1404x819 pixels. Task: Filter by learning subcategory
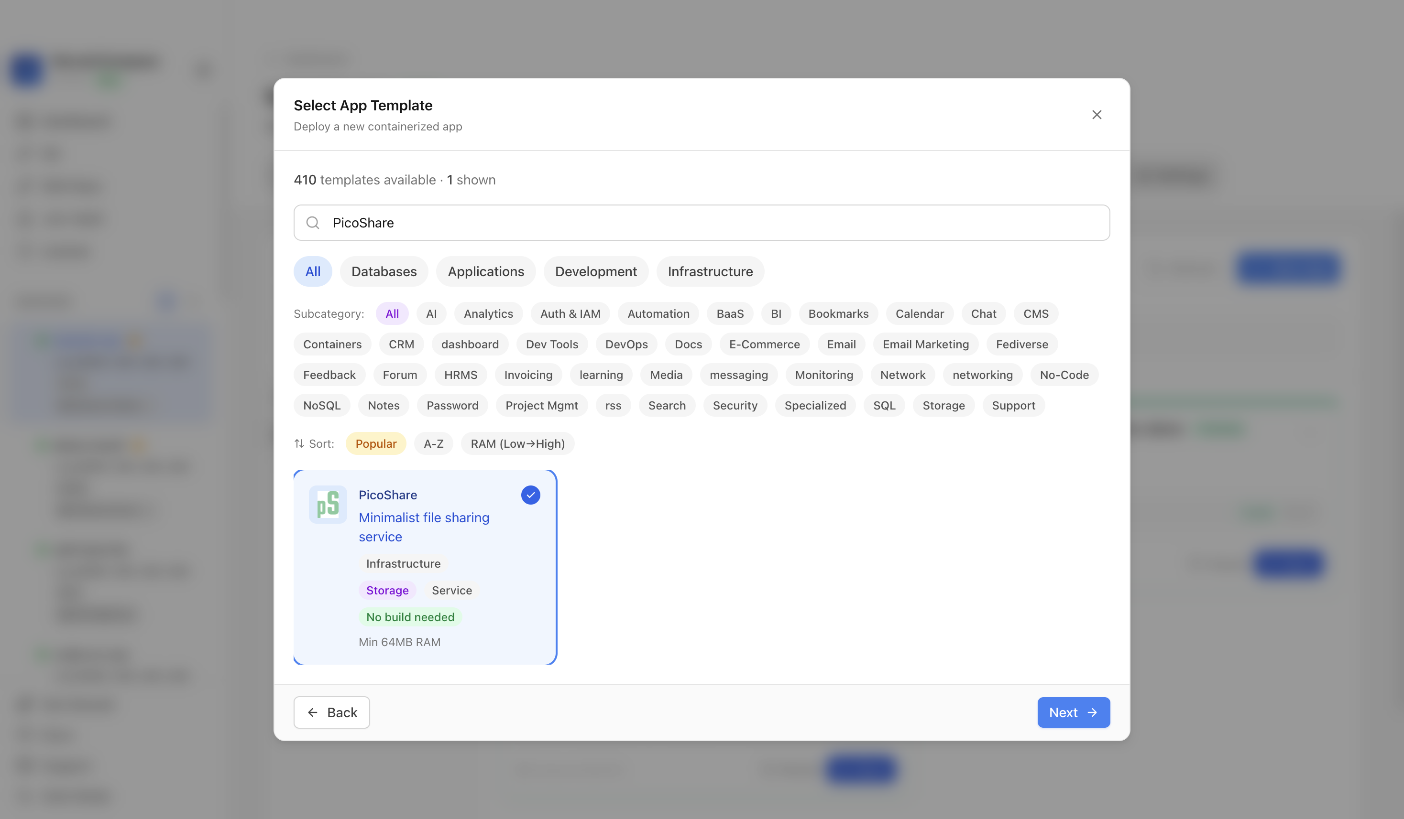[601, 375]
